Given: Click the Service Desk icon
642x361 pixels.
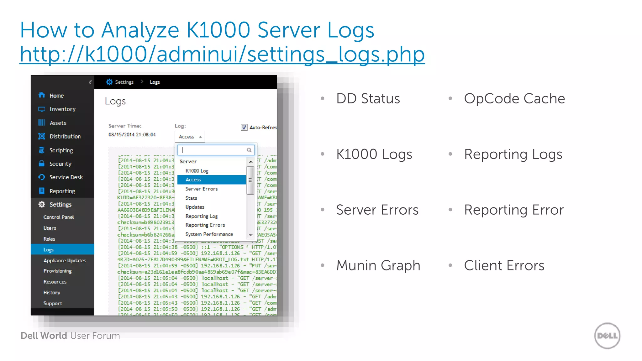Looking at the screenshot, I should (x=42, y=177).
